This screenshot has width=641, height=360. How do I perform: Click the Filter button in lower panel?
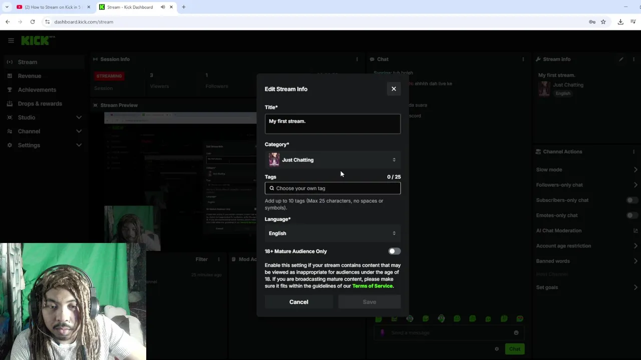[x=201, y=259]
